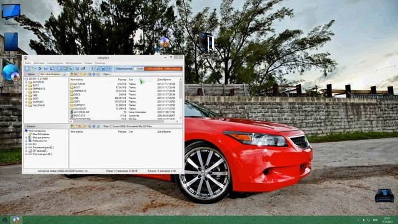This screenshot has height=224, width=398.
Task: Sort image list by Имя файла column
Action: pos(76,80)
